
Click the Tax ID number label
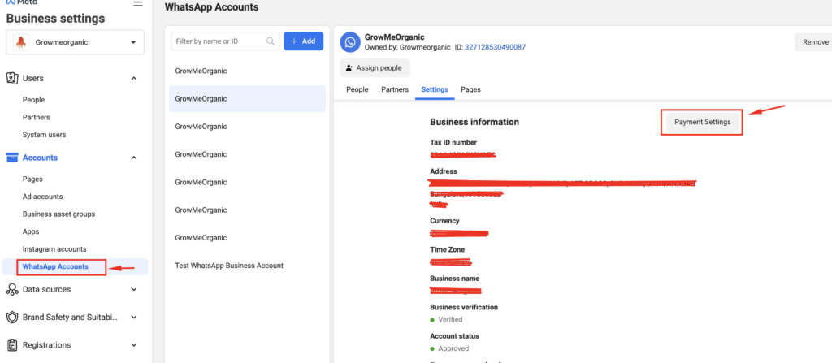(453, 142)
